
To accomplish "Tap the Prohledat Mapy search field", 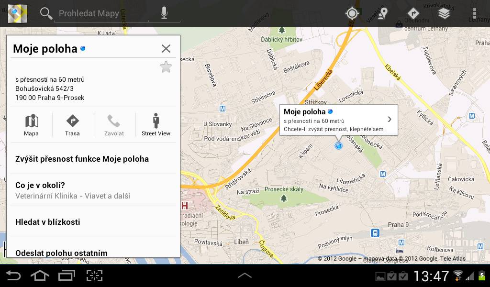I will coord(96,13).
